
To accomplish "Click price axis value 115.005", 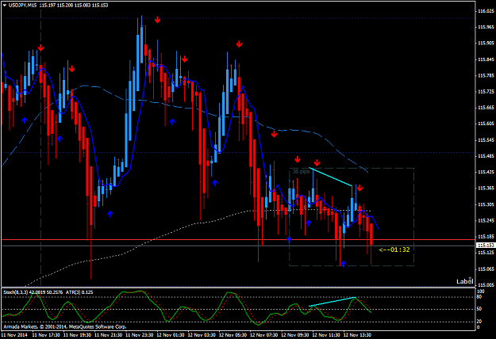I will (x=486, y=284).
